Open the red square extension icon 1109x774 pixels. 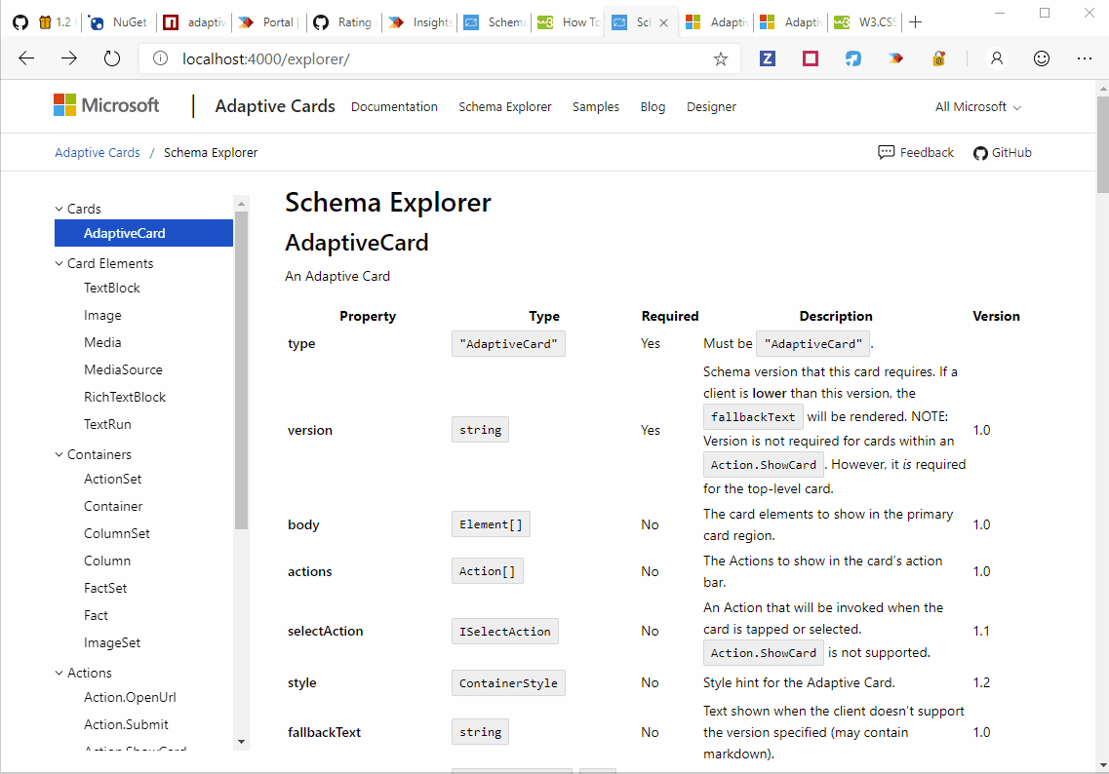[x=811, y=58]
